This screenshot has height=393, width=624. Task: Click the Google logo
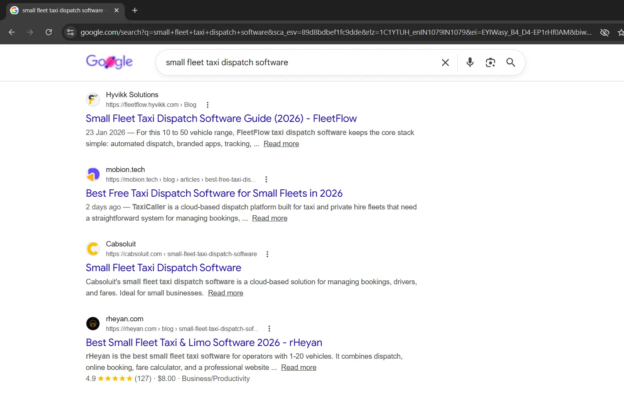point(109,62)
